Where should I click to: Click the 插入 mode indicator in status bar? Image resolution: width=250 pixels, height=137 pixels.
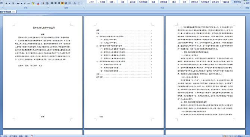point(27,136)
